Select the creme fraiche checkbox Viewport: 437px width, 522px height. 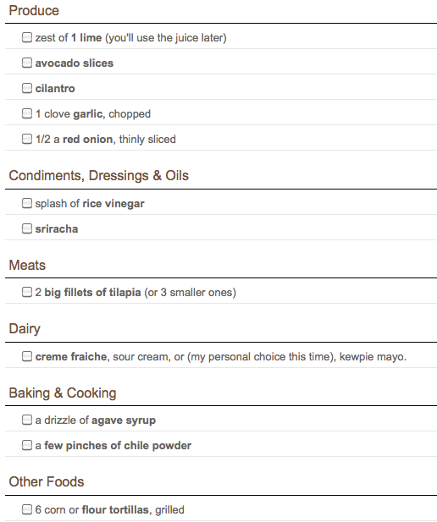point(27,356)
